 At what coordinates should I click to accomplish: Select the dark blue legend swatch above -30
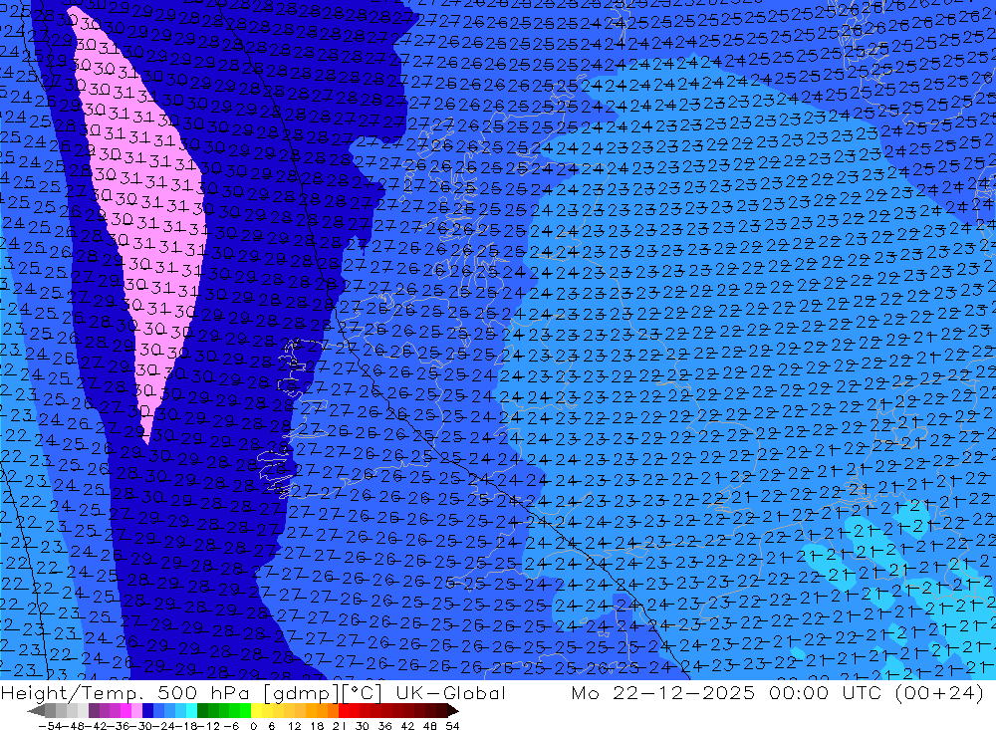147,710
